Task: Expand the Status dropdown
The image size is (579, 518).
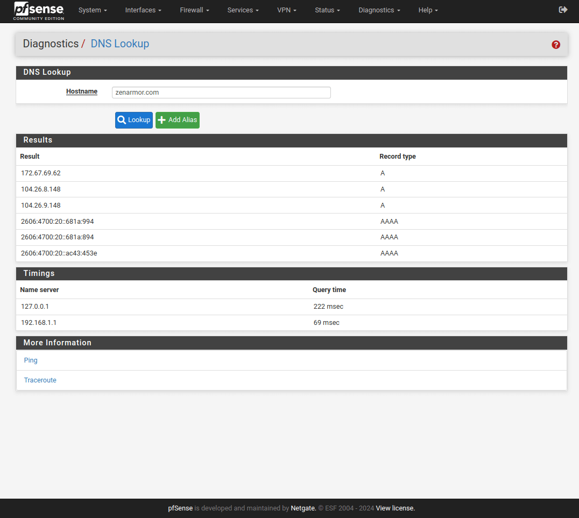Action: 327,10
